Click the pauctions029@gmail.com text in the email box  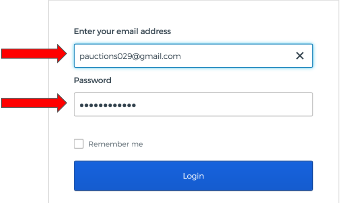[130, 56]
